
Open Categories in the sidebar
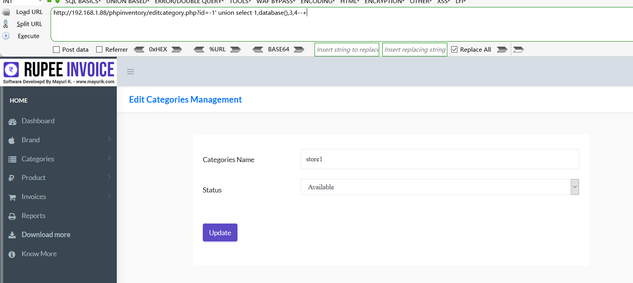[38, 159]
